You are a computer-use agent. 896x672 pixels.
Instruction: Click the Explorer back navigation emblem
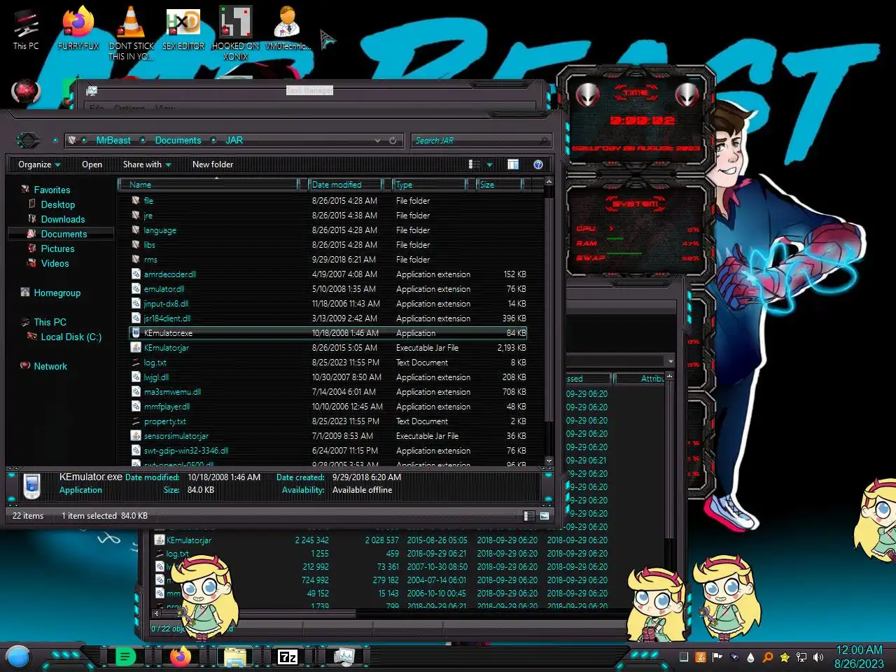(x=27, y=140)
